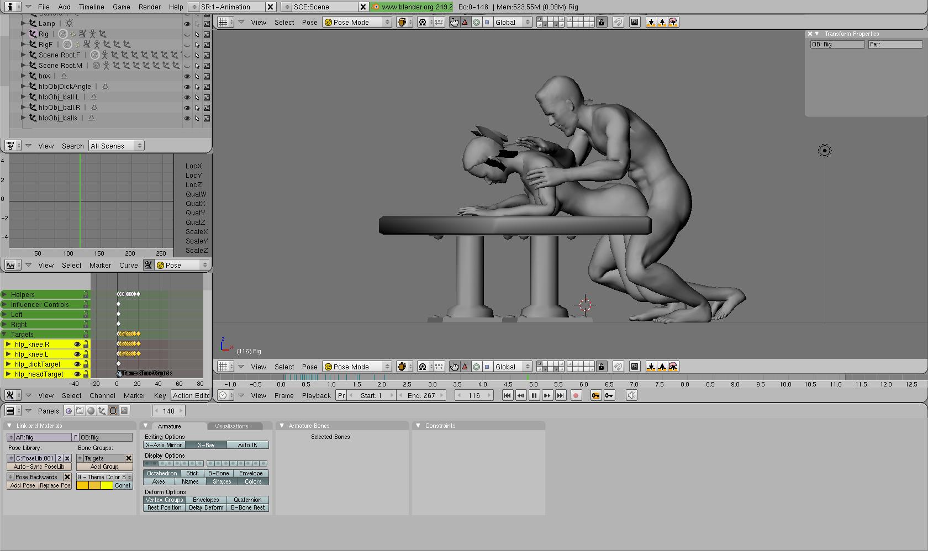Toggle bone Names display
Viewport: 928px width, 551px height.
click(x=190, y=481)
